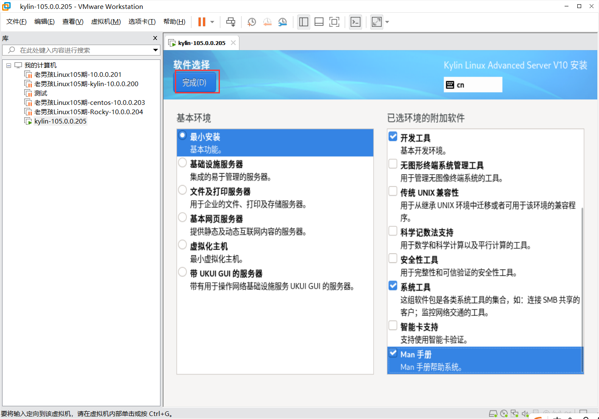
Task: Click the network adapter status icon
Action: tap(515, 413)
